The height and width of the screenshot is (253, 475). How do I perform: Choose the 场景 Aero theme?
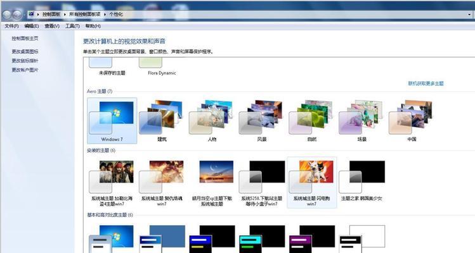[361, 121]
